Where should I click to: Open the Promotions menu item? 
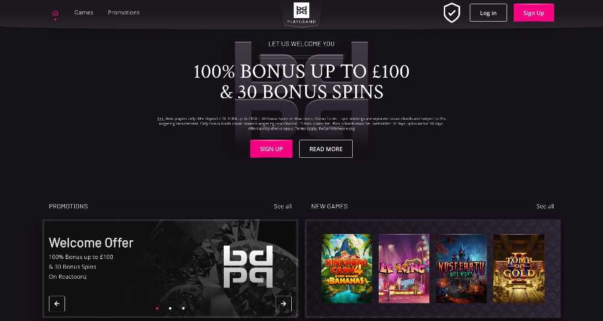[x=124, y=12]
